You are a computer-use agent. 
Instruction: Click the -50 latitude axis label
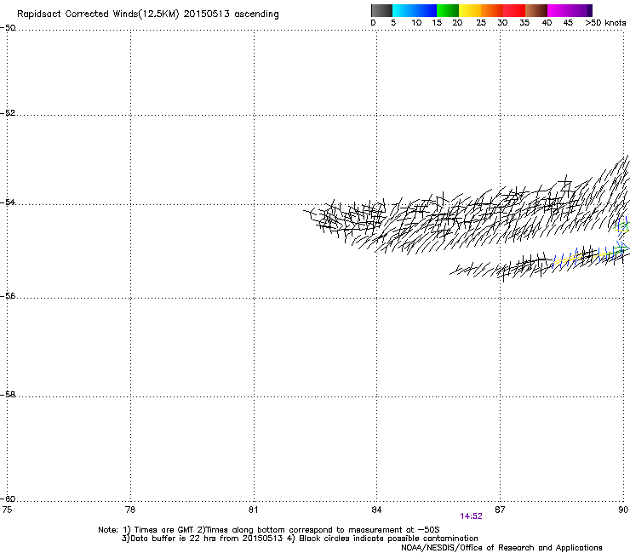coord(8,28)
